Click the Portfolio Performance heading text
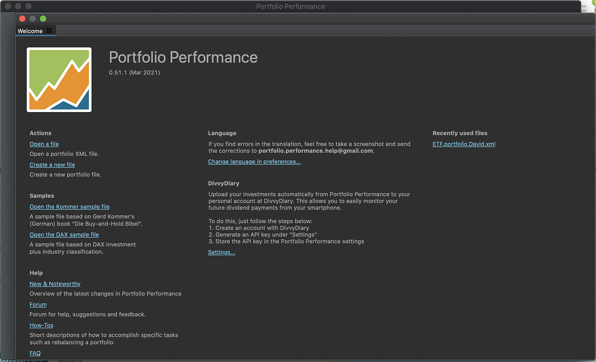Viewport: 596px width, 362px height. coord(183,57)
